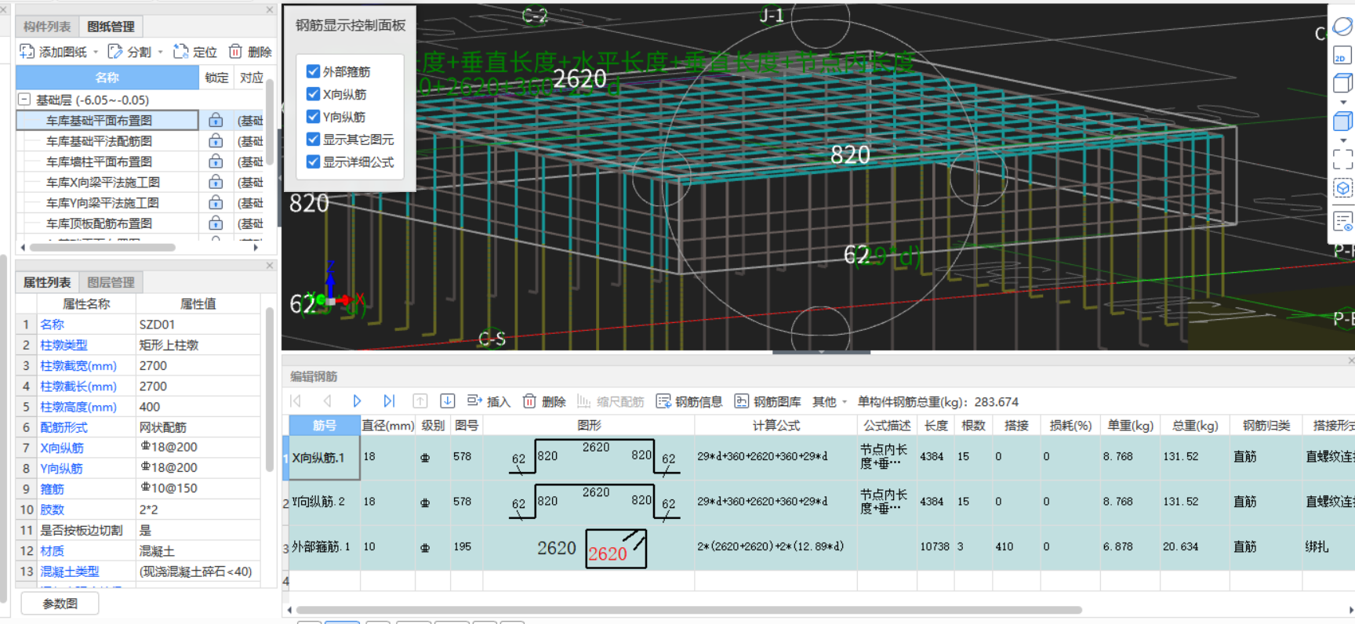This screenshot has height=624, width=1355.
Task: Toggle 显示详细公式 checkbox
Action: [x=313, y=162]
